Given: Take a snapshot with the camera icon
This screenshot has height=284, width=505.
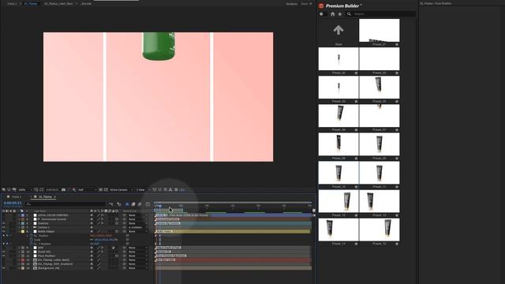Looking at the screenshot, I should (x=63, y=189).
